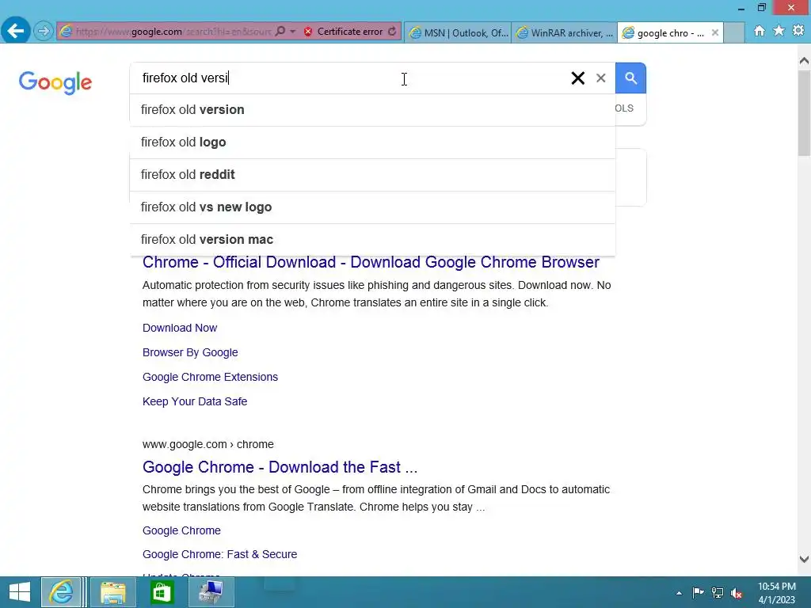Image resolution: width=811 pixels, height=608 pixels.
Task: Refresh the page with reload icon
Action: click(393, 31)
